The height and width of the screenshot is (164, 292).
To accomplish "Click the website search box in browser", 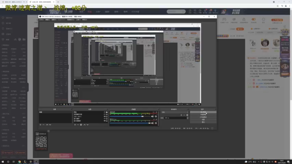I will click(x=176, y=12).
